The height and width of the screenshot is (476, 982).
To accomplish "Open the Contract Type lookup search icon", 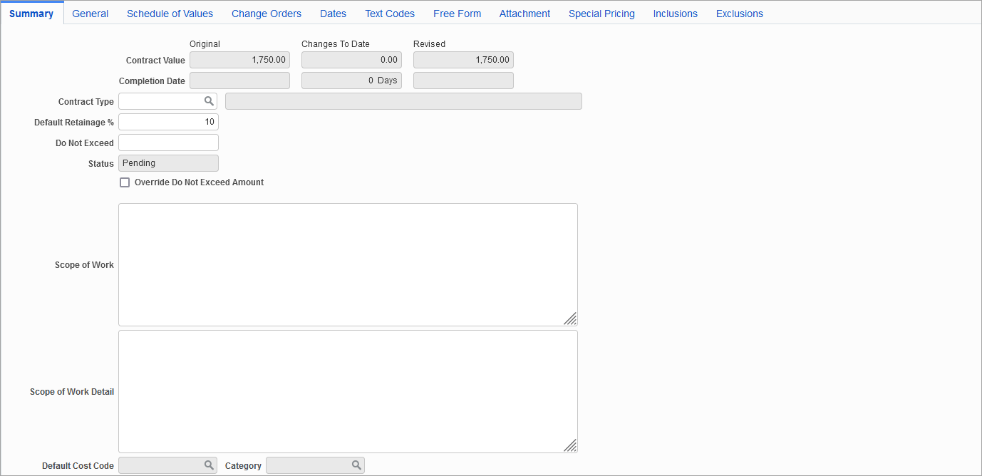I will pyautogui.click(x=209, y=100).
